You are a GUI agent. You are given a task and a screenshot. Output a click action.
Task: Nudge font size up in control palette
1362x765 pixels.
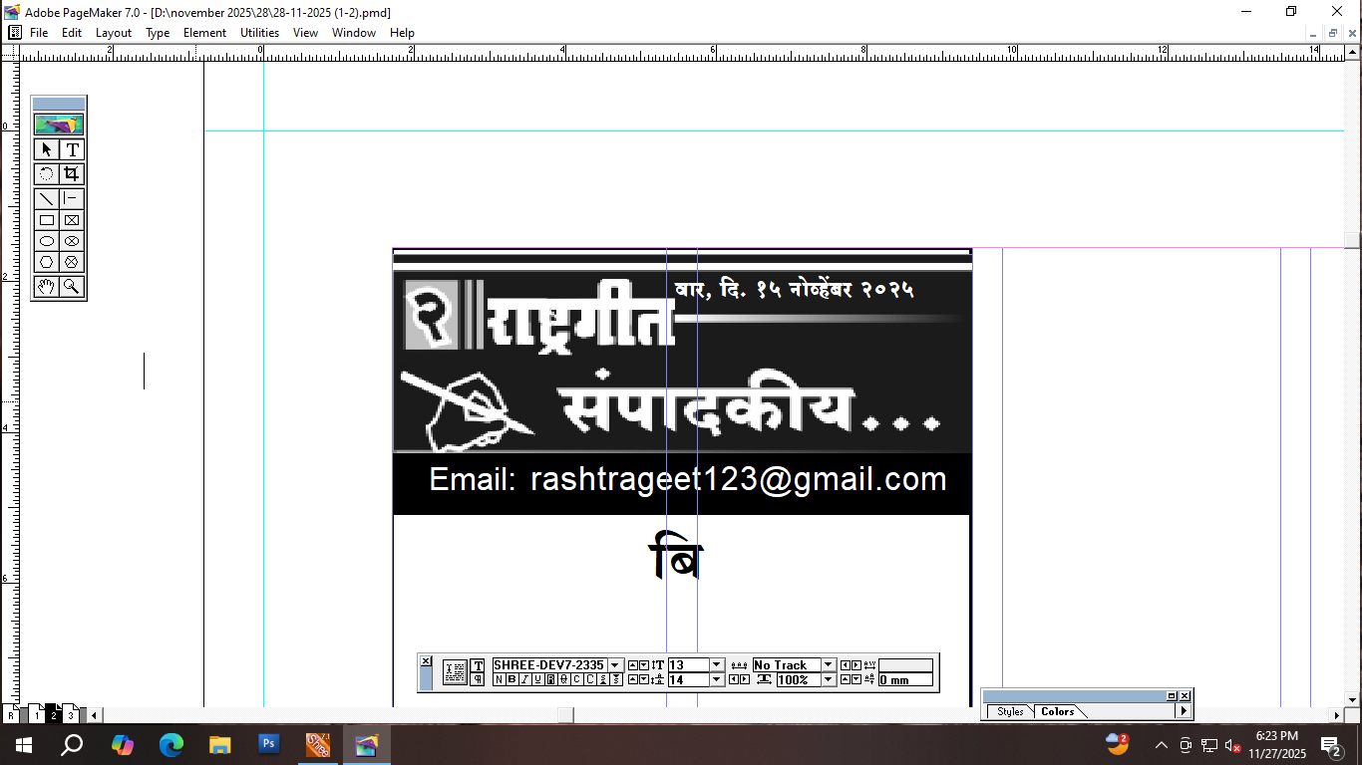633,665
